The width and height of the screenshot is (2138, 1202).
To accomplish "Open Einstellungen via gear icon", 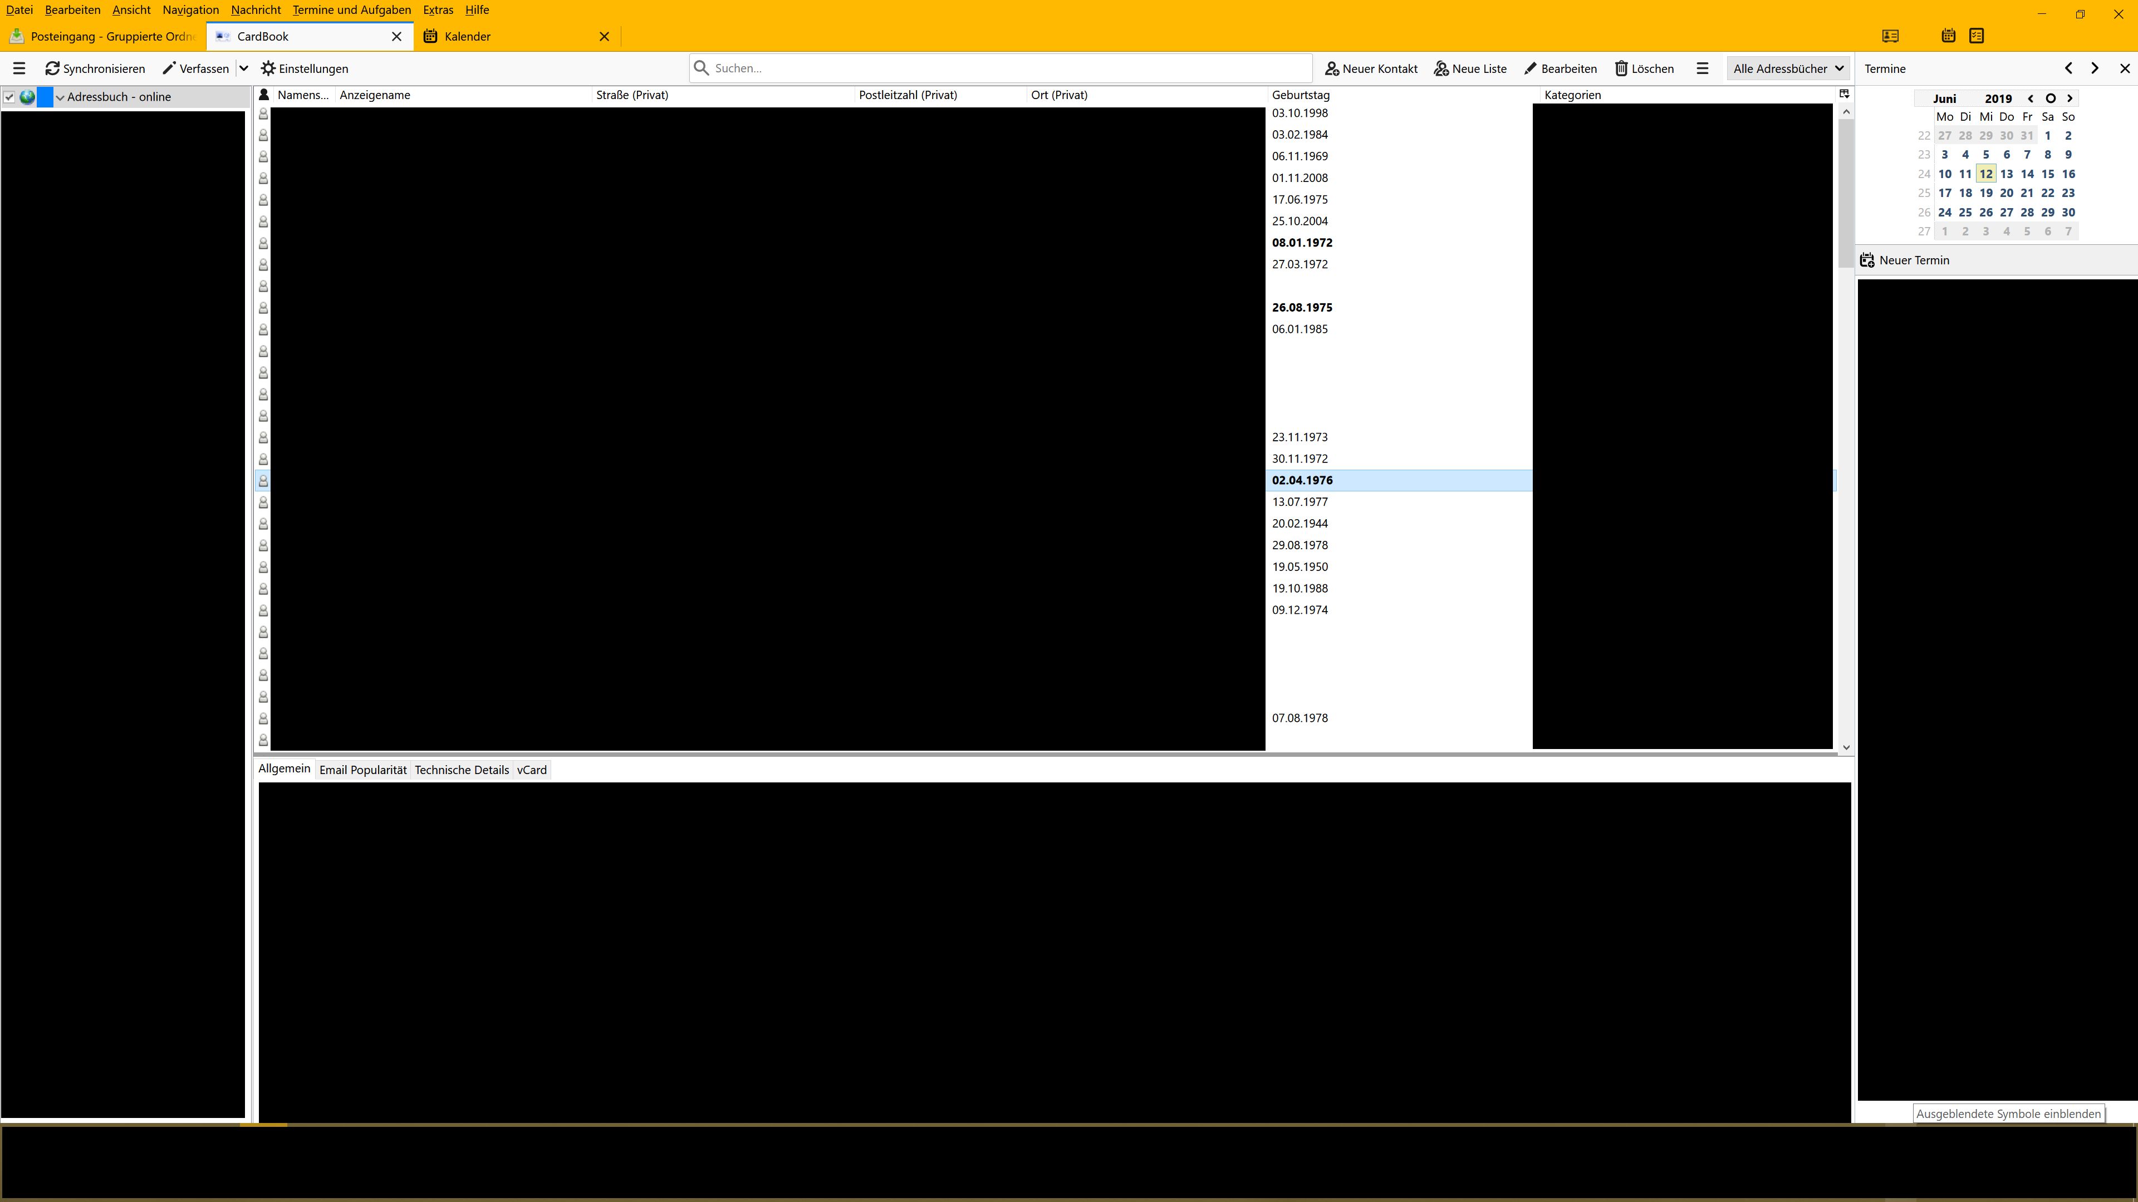I will (268, 68).
